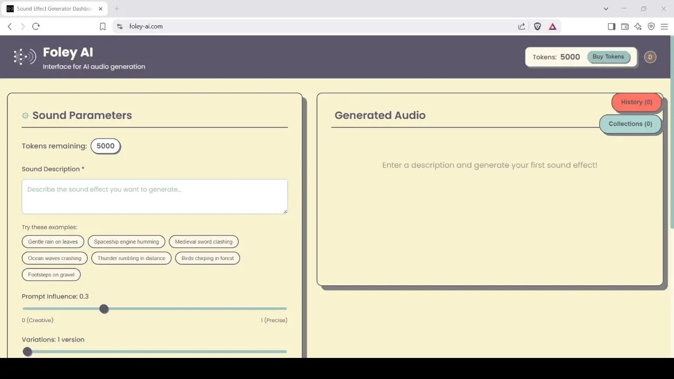Click the 'Variations: 1 version' label
Viewport: 674px width, 379px height.
(53, 340)
